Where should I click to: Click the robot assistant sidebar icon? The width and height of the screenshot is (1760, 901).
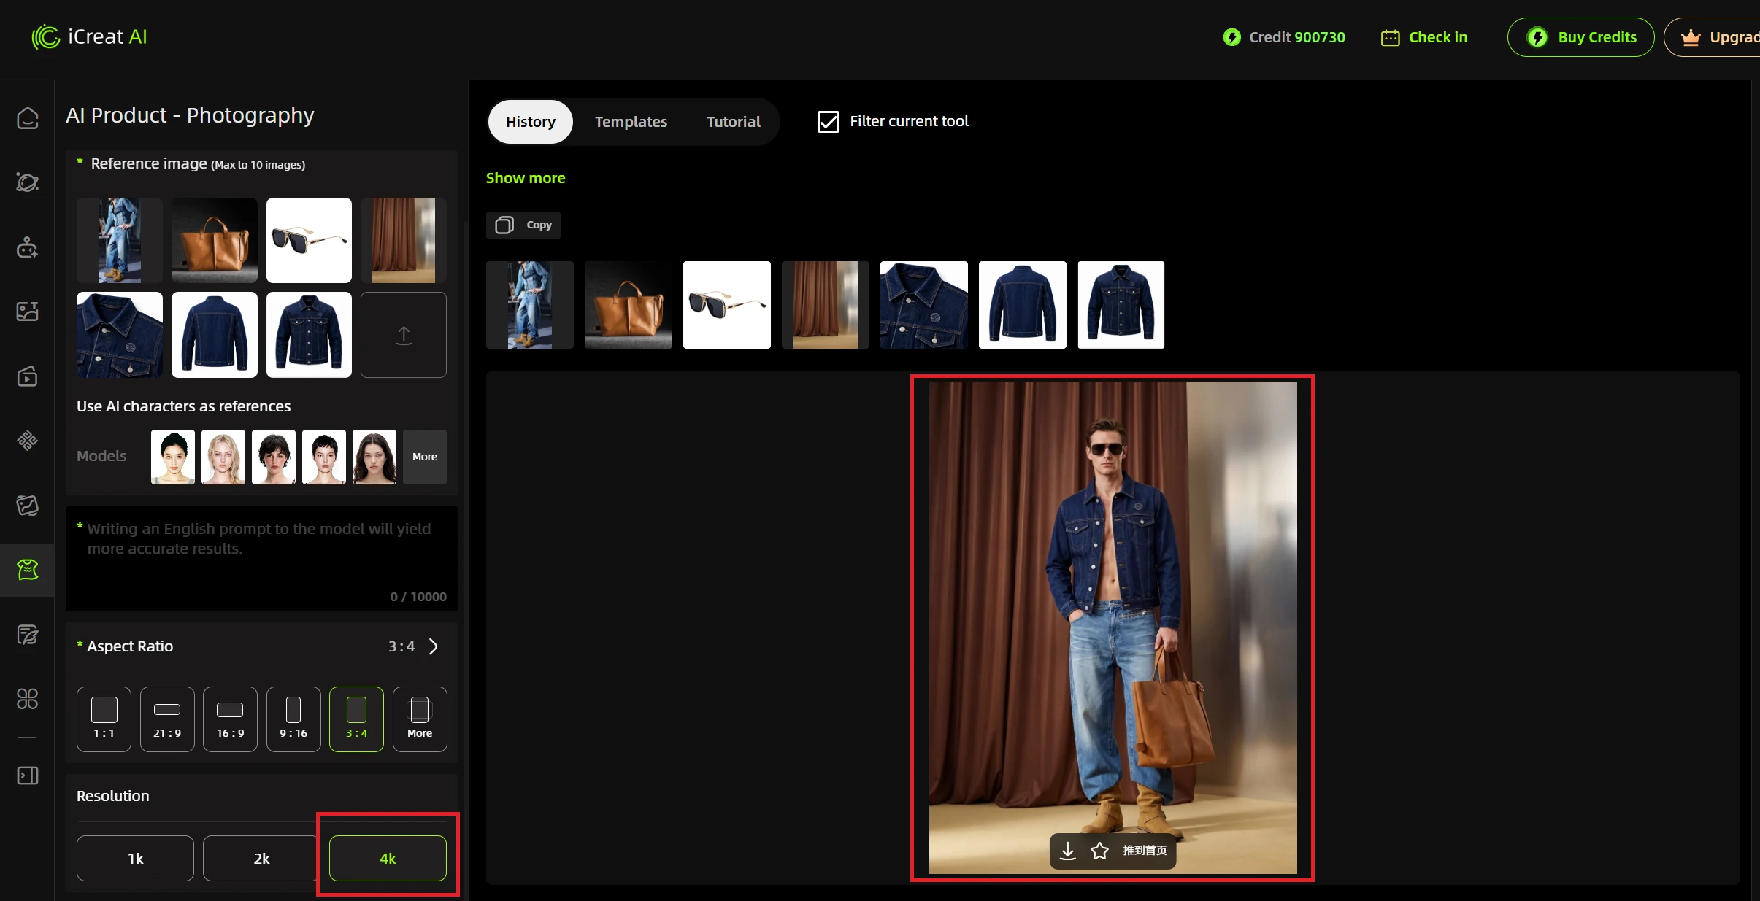point(27,247)
